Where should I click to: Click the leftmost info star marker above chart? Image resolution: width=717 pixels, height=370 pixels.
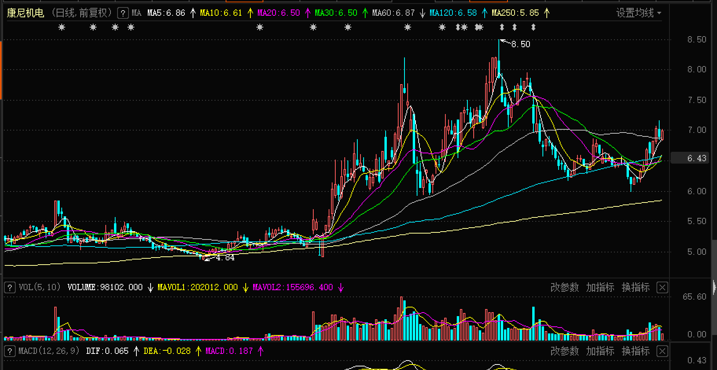click(62, 28)
